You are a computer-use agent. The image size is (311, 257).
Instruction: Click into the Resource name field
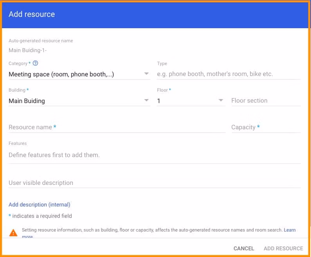(x=117, y=127)
